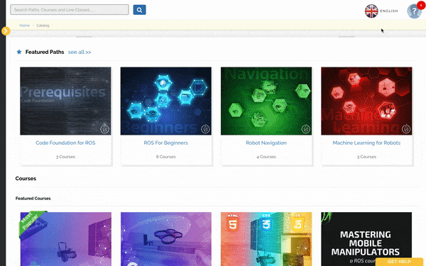Click the GET HELP button
Screen dimensions: 426x266
click(399, 262)
